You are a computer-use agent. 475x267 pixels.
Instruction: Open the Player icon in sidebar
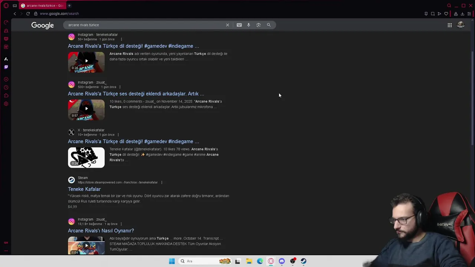tap(6, 79)
